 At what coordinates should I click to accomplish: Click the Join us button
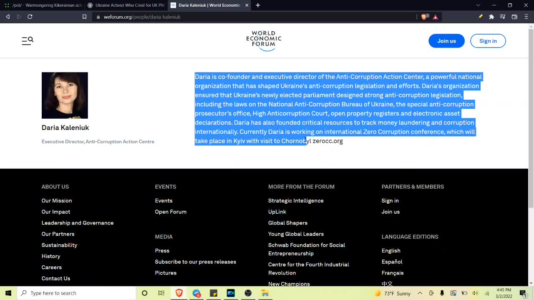pyautogui.click(x=446, y=41)
